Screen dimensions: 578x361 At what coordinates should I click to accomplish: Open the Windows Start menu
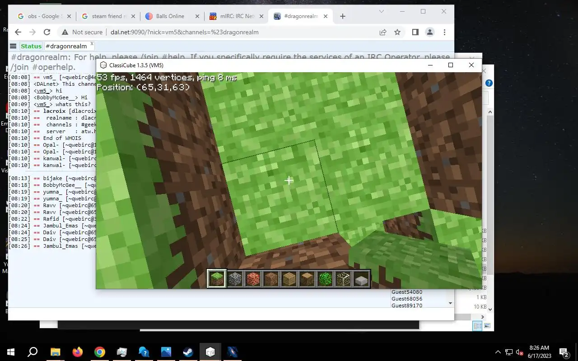tap(11, 352)
